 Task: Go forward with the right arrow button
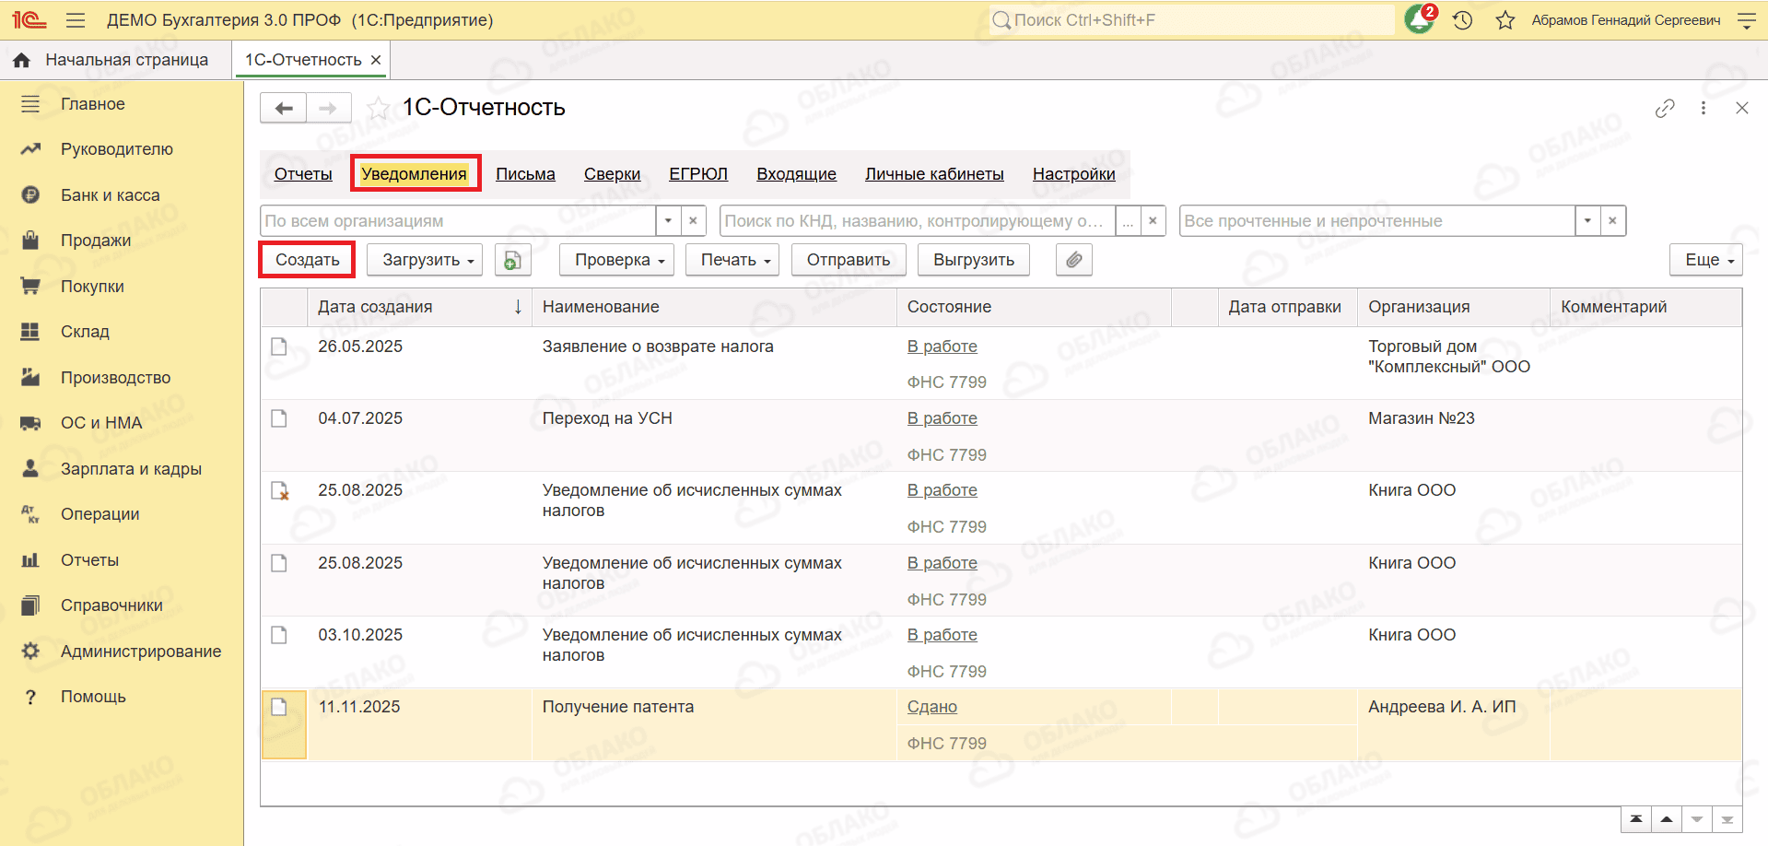[329, 108]
